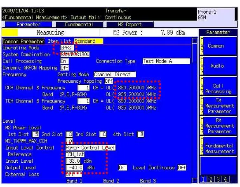
Task: Select the Phone-1 GSM indicator
Action: (216, 14)
